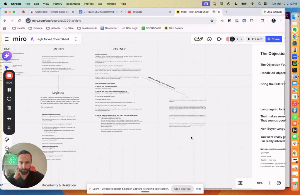Open the Bible bookmark
The height and width of the screenshot is (195, 300).
(x=68, y=28)
